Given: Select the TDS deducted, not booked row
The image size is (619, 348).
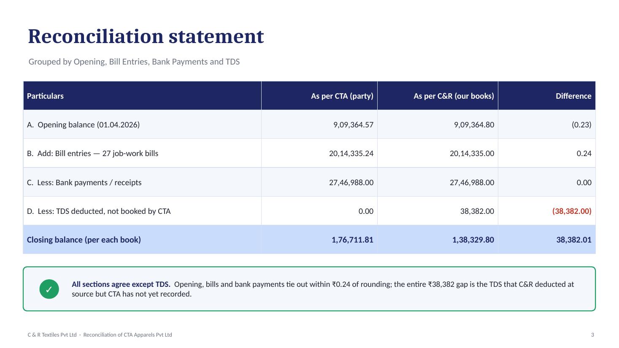Looking at the screenshot, I should click(x=309, y=211).
